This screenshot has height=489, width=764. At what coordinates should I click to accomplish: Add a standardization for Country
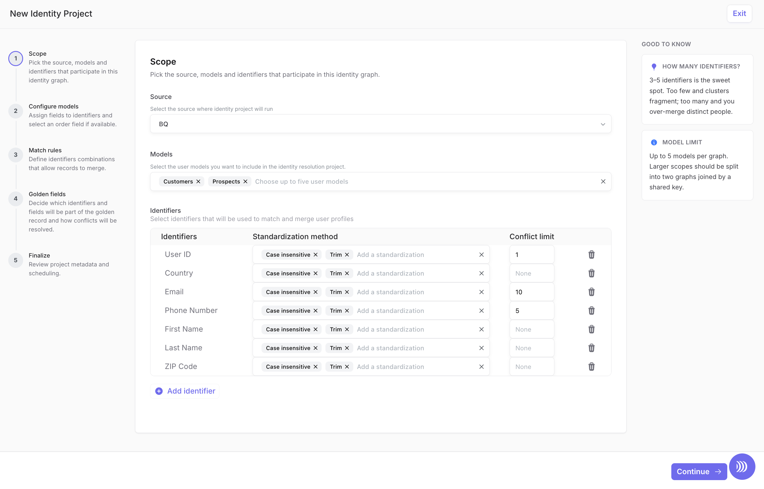coord(390,273)
